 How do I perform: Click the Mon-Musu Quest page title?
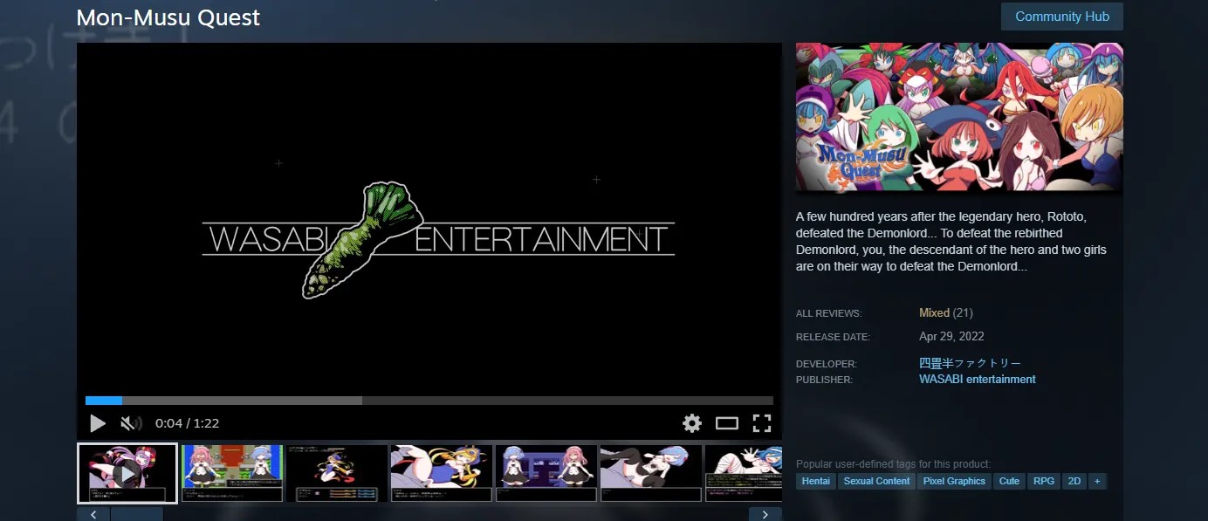[168, 17]
